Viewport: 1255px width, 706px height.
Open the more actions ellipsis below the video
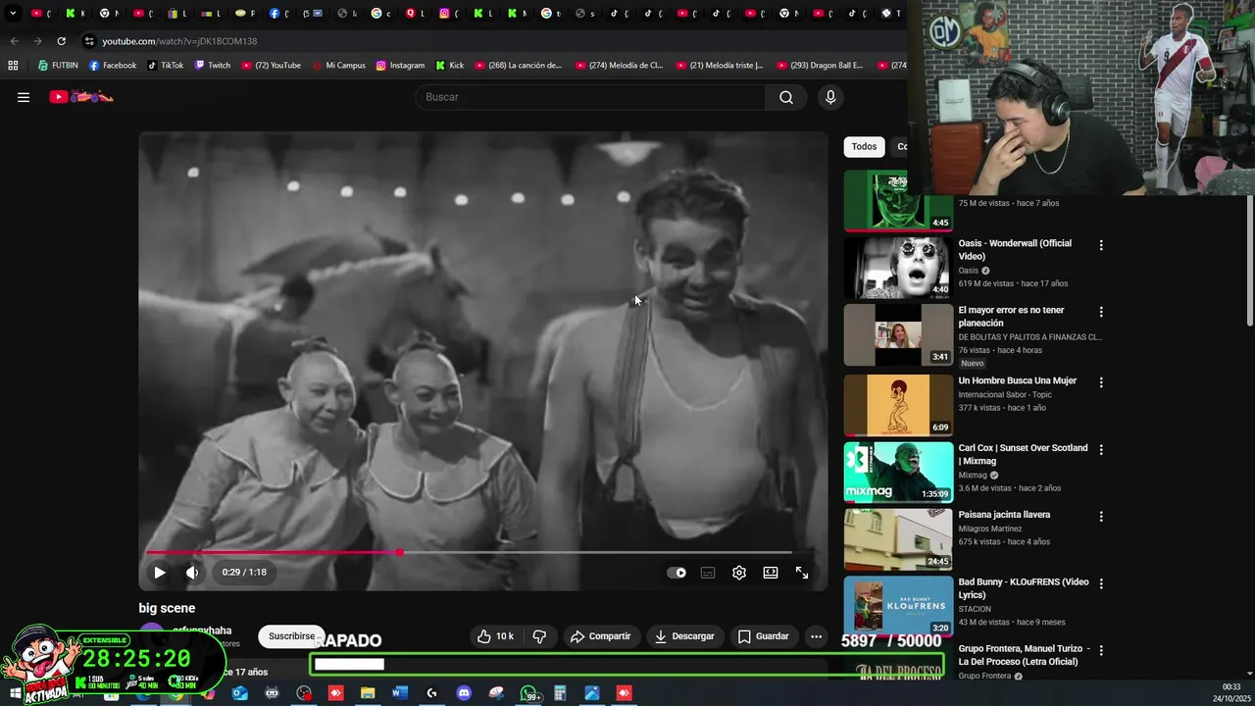click(x=816, y=636)
